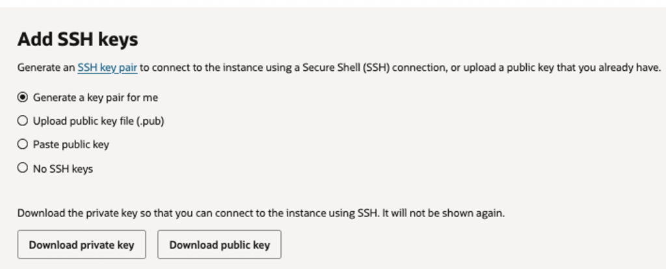This screenshot has width=666, height=269.
Task: Click the "(.pub)" extension text
Action: 150,121
